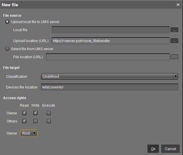Click browse button next to Local file

click(x=174, y=30)
